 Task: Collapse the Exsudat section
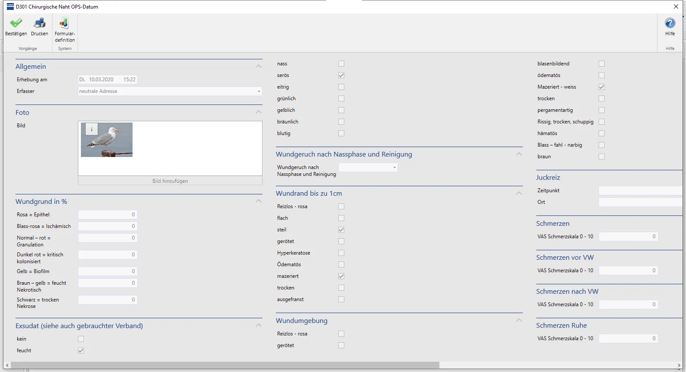(259, 325)
